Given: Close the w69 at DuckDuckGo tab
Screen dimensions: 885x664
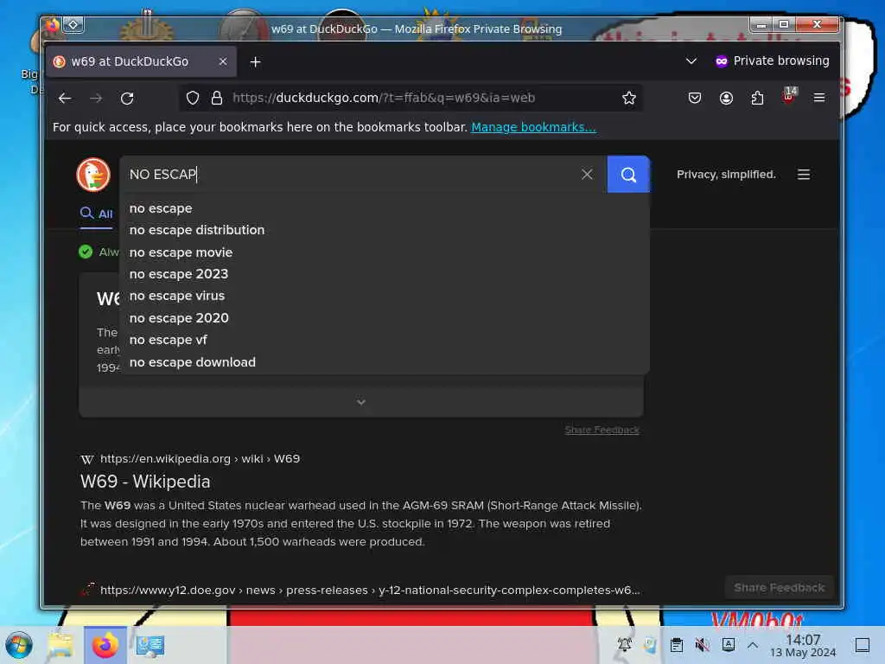Looking at the screenshot, I should coord(223,61).
